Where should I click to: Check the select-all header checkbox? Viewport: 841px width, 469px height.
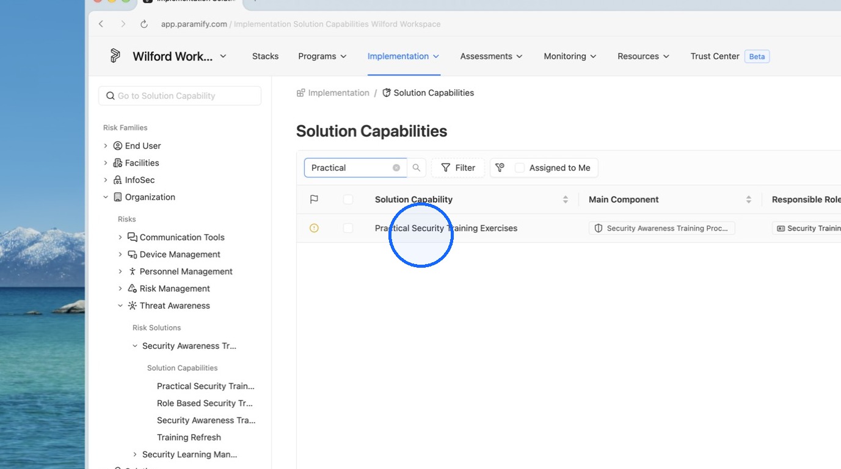(x=348, y=199)
